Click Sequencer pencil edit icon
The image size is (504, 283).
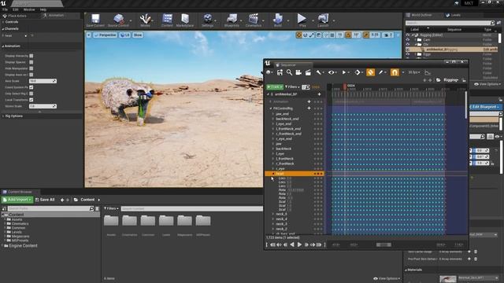coord(381,73)
